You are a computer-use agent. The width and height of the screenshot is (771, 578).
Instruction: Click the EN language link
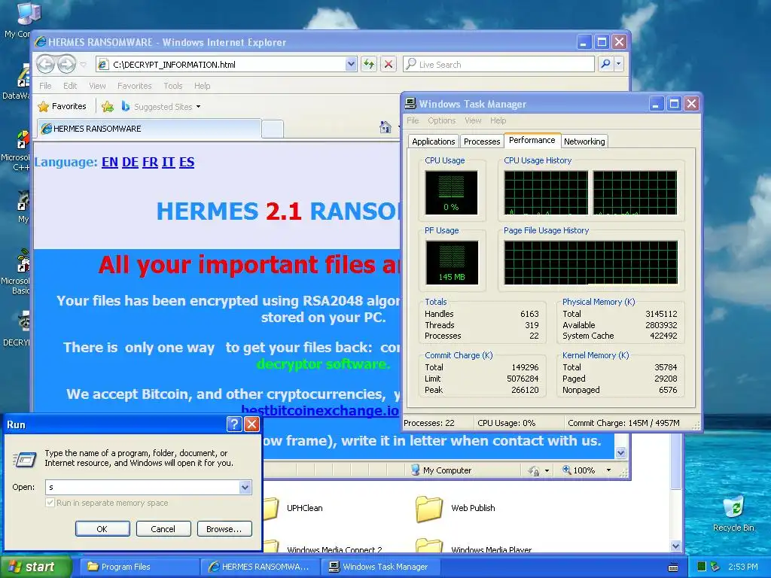110,163
